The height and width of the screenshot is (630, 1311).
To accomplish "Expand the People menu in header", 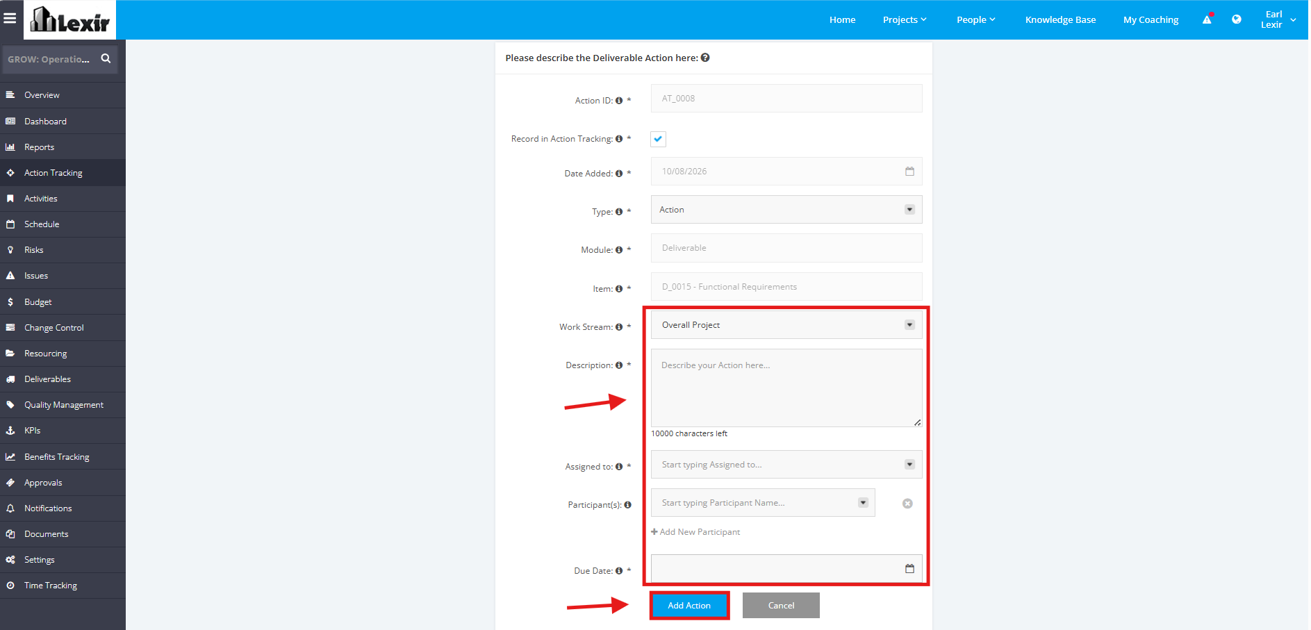I will click(976, 19).
